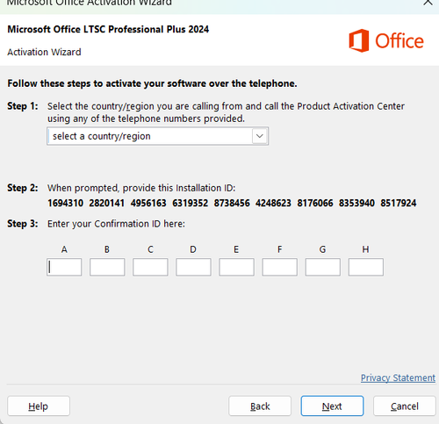This screenshot has width=439, height=424.
Task: Click Installation ID group 4248623
Action: (x=273, y=203)
